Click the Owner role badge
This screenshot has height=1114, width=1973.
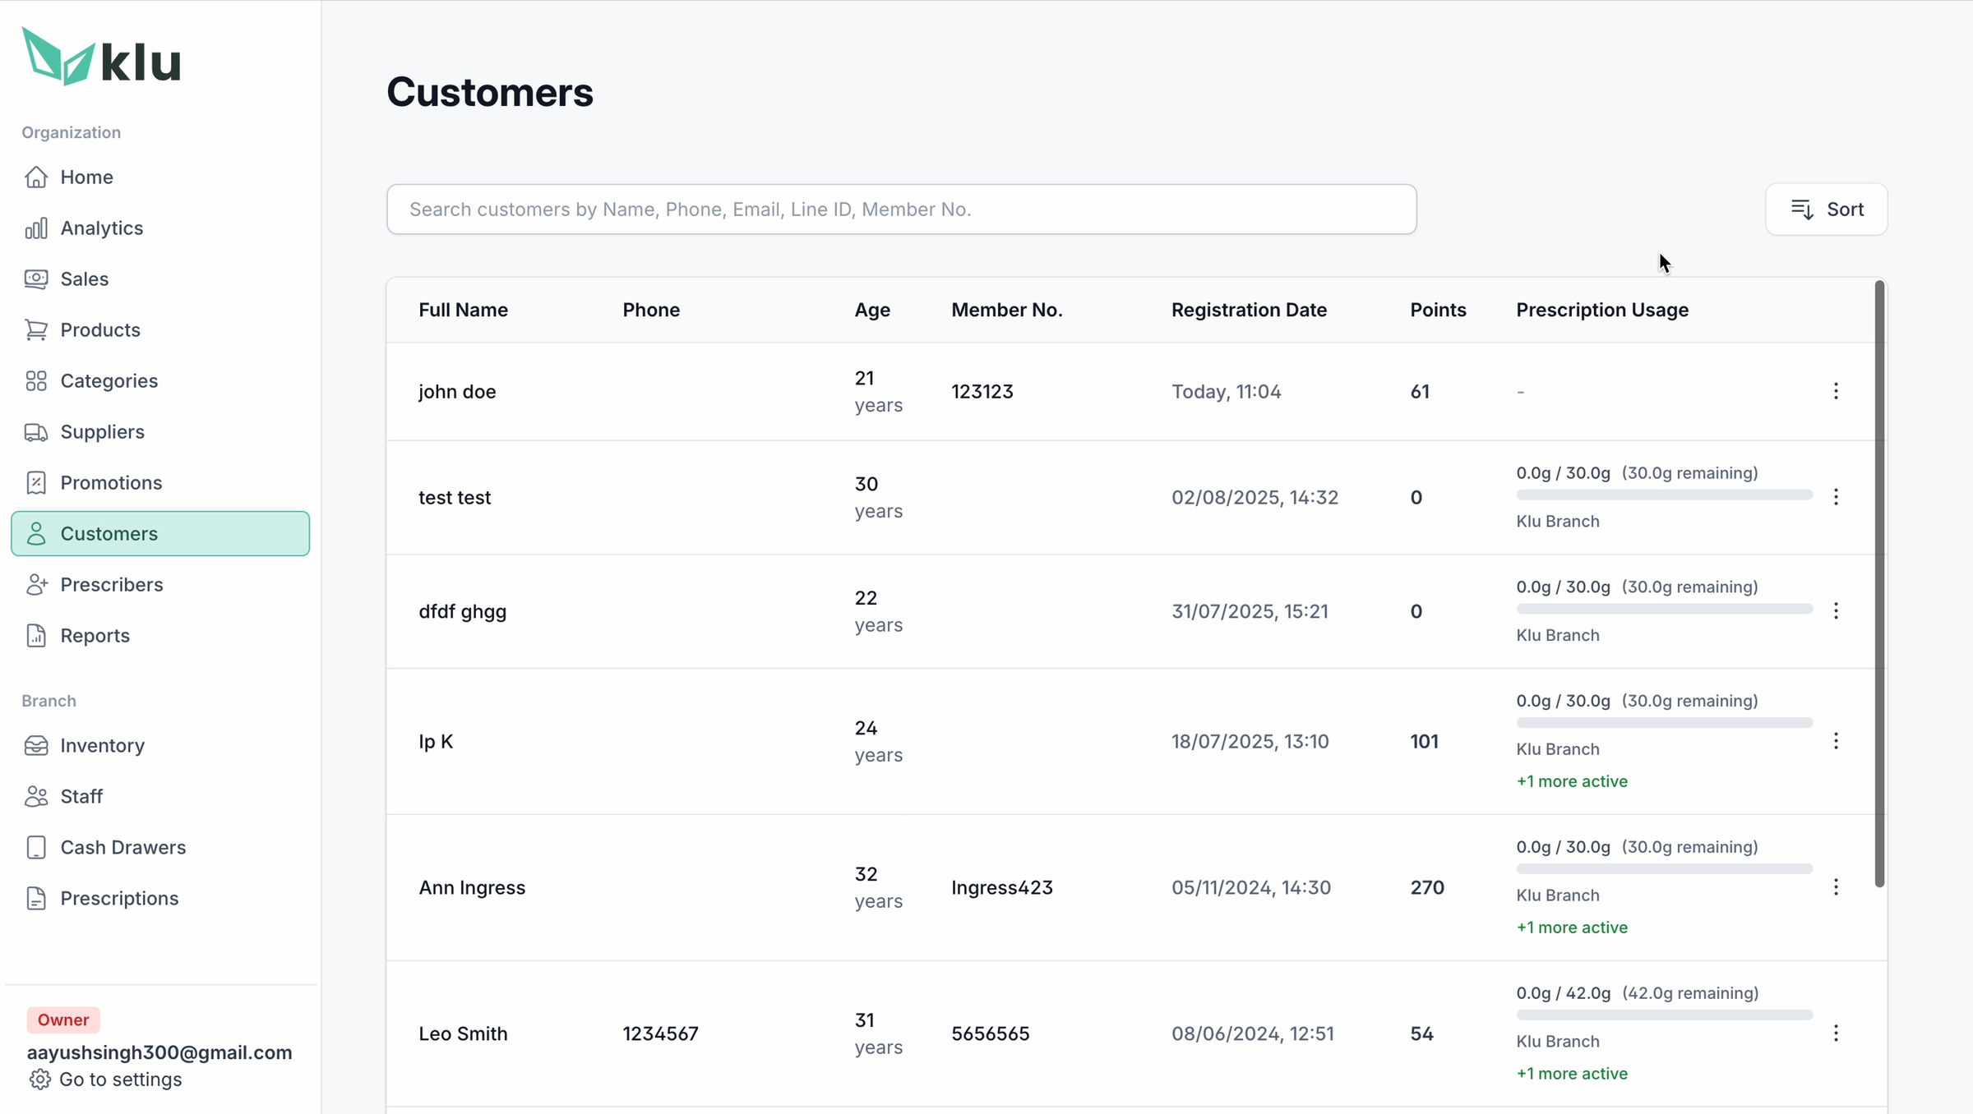coord(63,1020)
